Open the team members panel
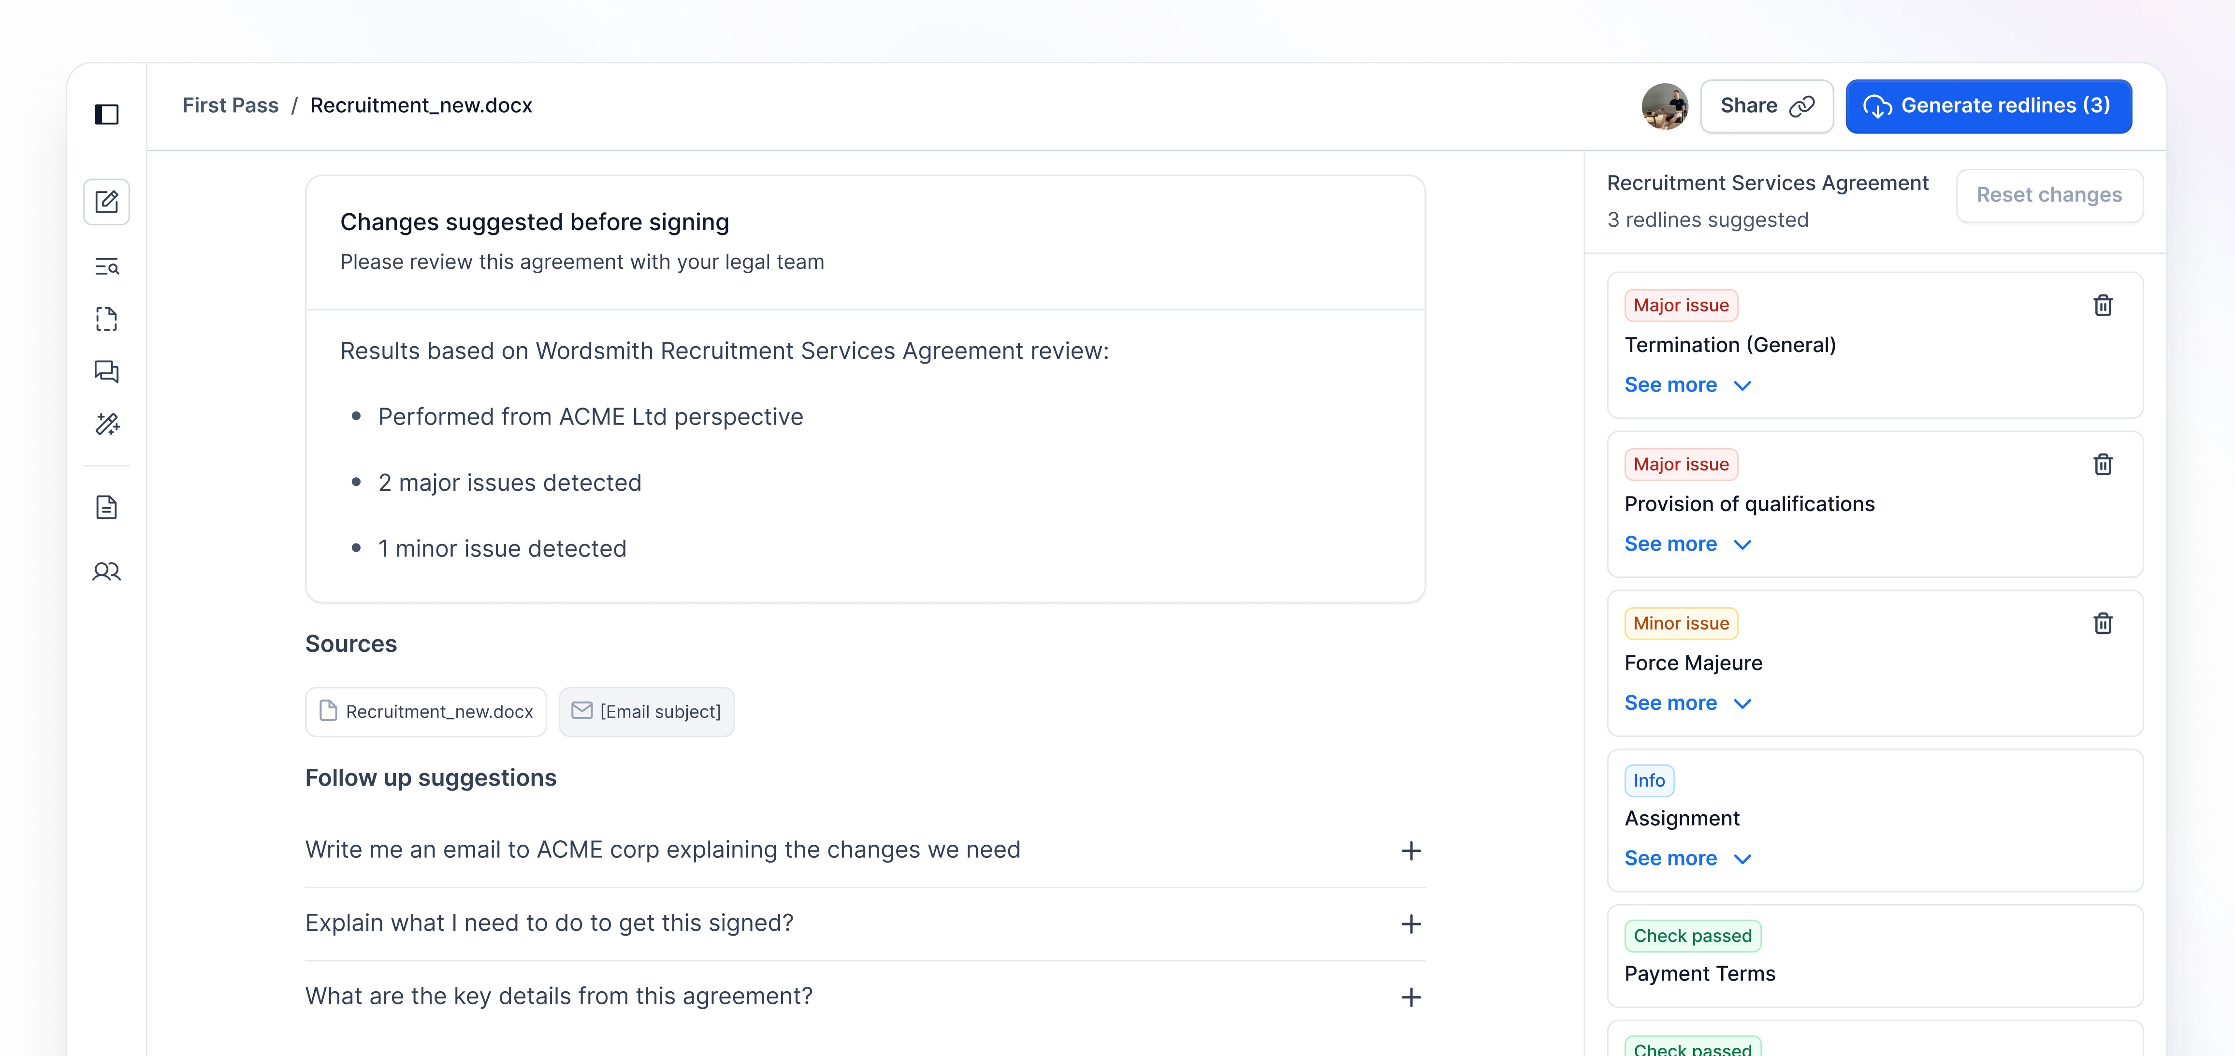 106,572
